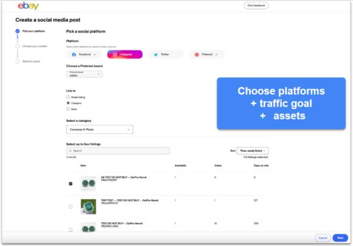Click the Instagram camera icon

(x=115, y=55)
